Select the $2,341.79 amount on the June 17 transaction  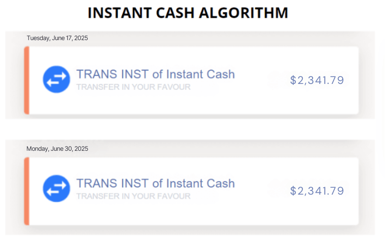317,80
